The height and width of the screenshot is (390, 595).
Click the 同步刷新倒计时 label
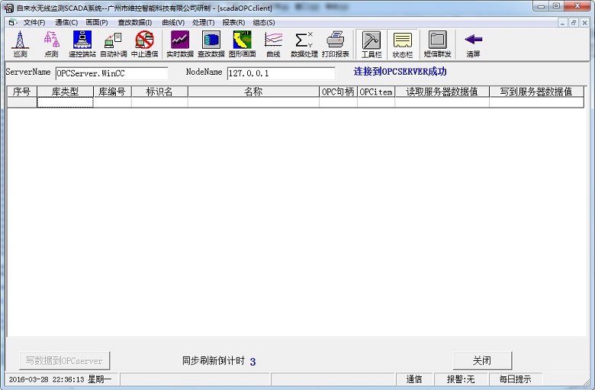[x=214, y=360]
